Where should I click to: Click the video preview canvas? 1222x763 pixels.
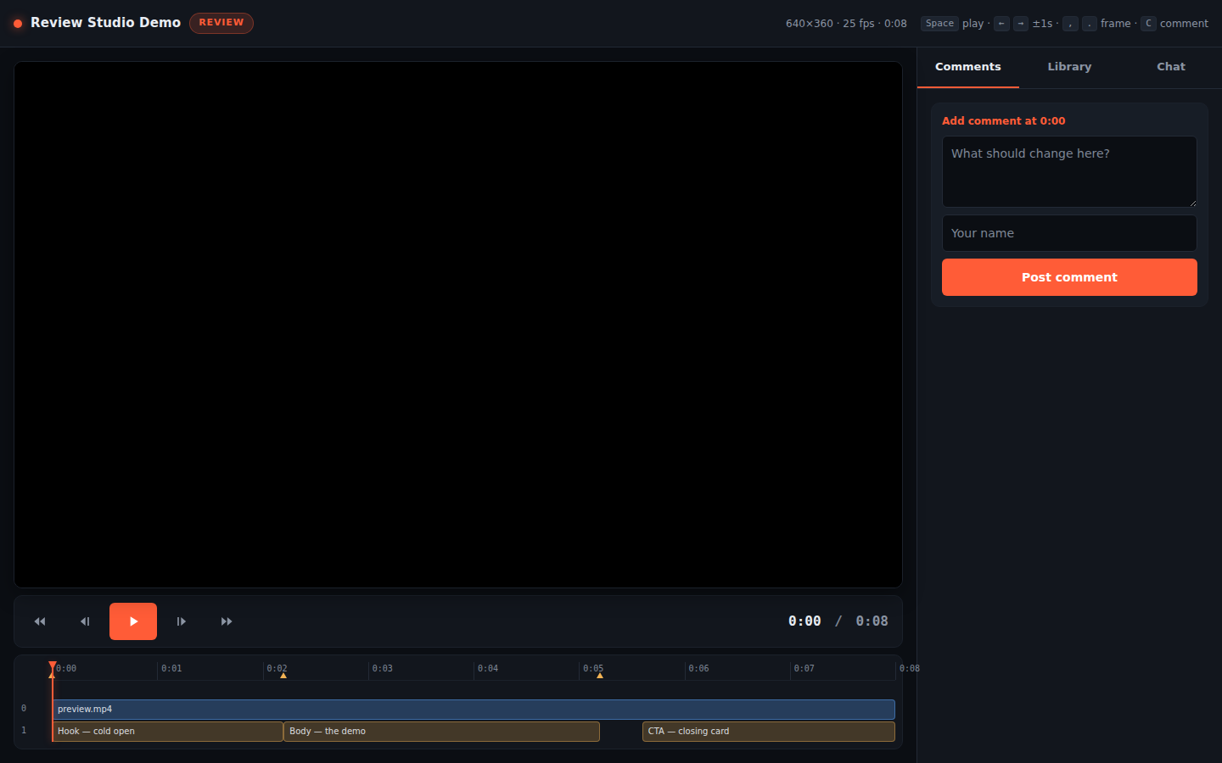click(x=458, y=325)
